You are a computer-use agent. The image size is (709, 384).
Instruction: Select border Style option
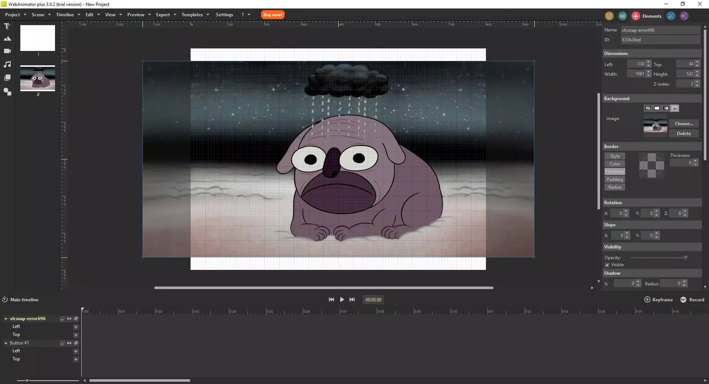point(615,156)
